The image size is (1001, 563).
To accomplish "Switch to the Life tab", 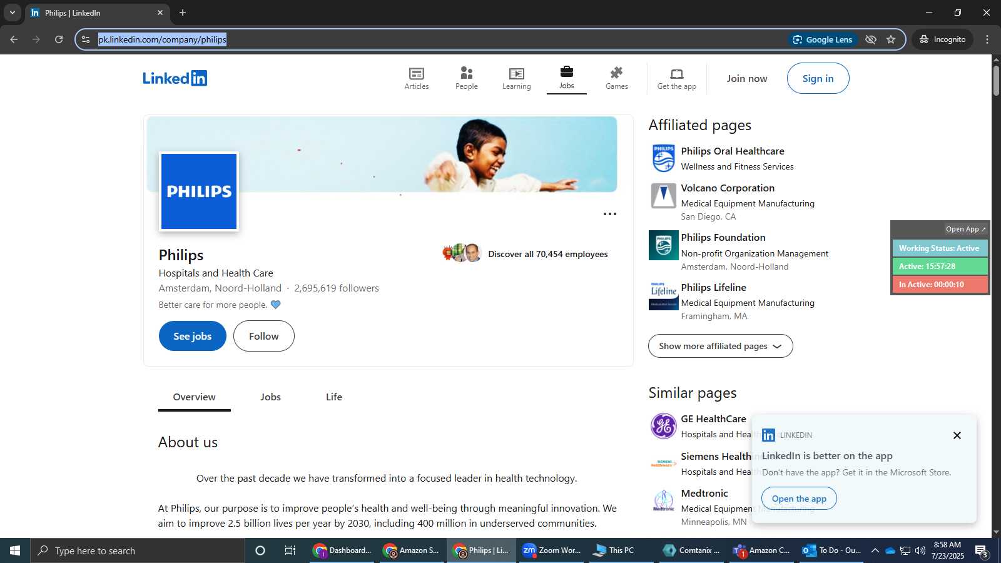I will [334, 397].
